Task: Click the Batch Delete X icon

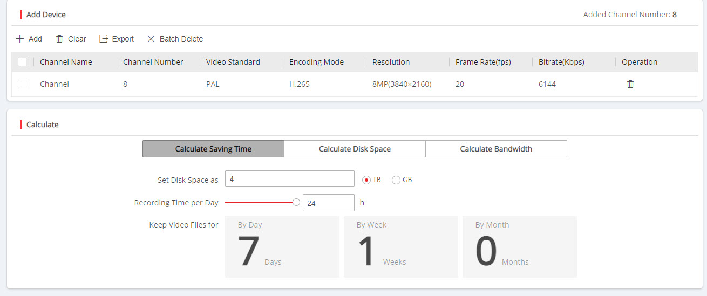Action: (x=151, y=39)
